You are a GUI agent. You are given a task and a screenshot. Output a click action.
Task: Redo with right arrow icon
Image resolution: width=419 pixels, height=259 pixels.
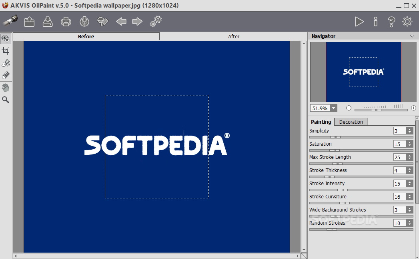tap(137, 21)
